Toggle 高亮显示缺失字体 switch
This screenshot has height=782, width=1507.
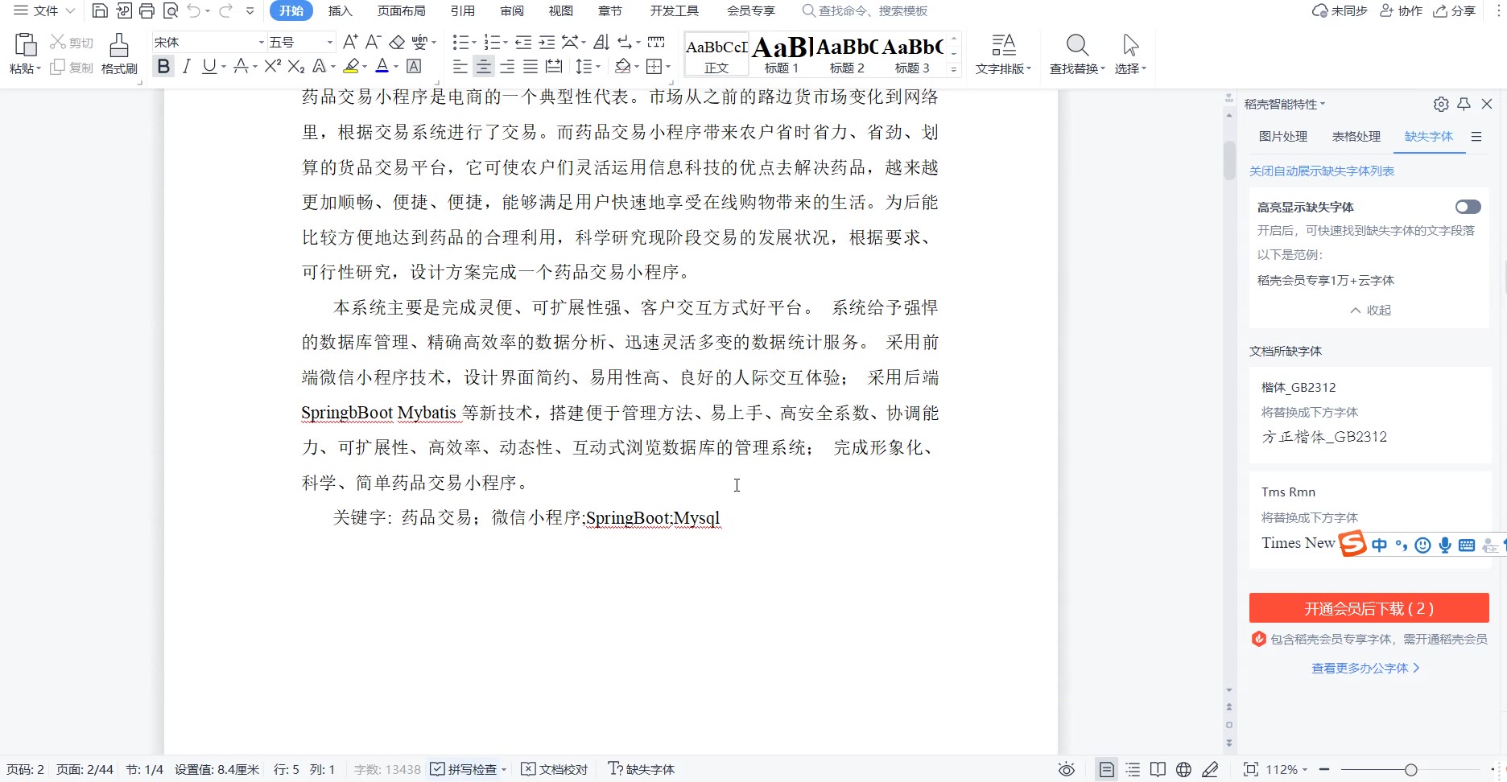pos(1468,207)
